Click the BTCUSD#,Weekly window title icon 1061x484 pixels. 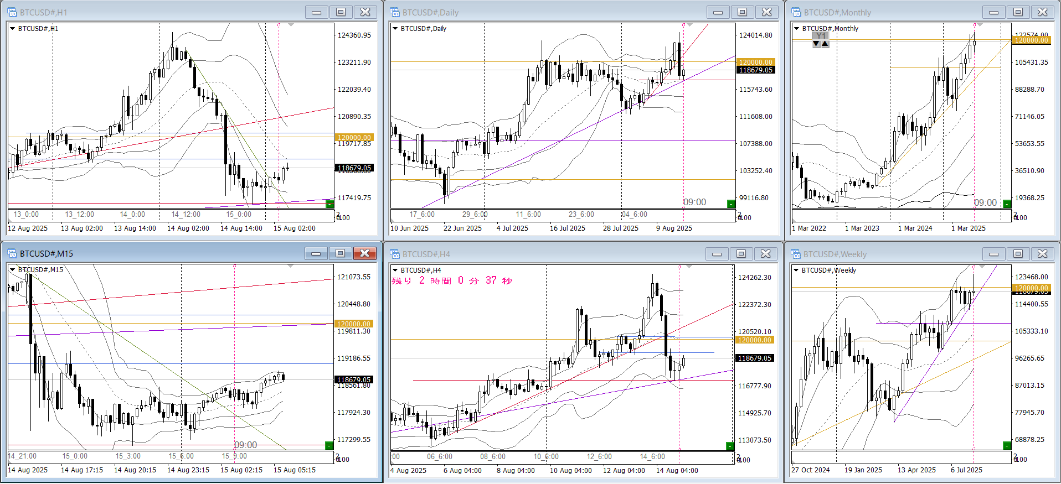coord(796,254)
